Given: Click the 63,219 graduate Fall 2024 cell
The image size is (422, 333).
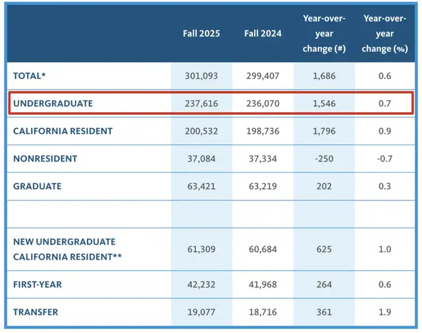Looking at the screenshot, I should tap(262, 187).
